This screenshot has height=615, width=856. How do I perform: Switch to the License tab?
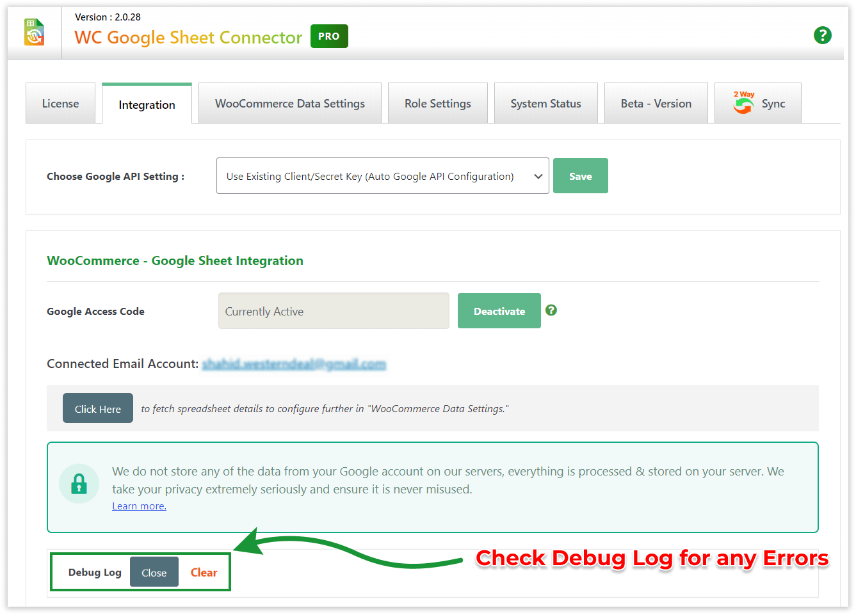[x=60, y=103]
